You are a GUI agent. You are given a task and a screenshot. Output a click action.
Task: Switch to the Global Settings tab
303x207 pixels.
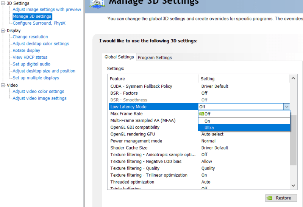(119, 57)
